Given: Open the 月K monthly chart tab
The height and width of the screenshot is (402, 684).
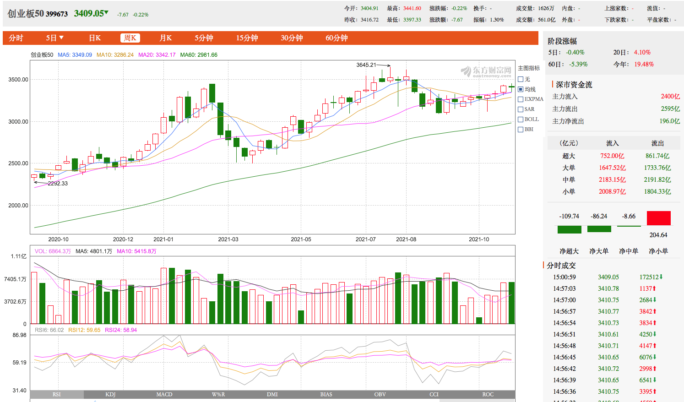Looking at the screenshot, I should pyautogui.click(x=165, y=38).
